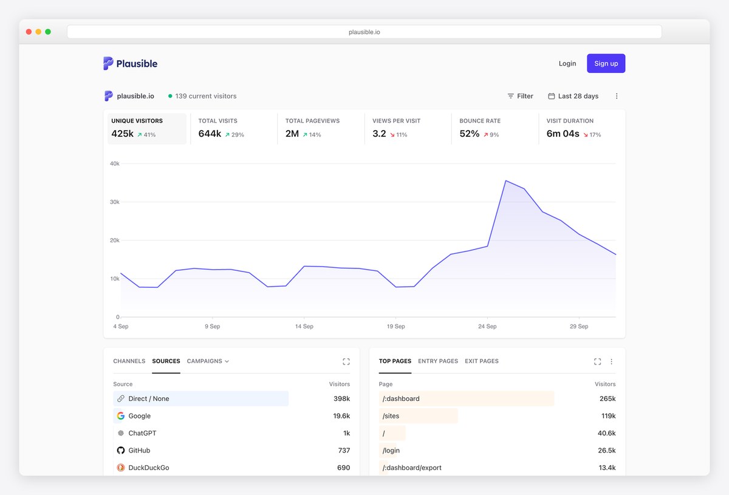Click the ChatGPT source name
Image resolution: width=729 pixels, height=495 pixels.
143,433
